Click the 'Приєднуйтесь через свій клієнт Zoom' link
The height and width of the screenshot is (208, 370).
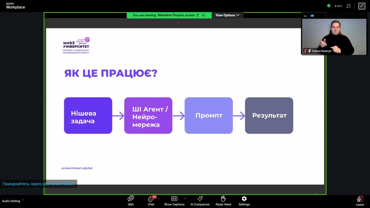pyautogui.click(x=39, y=184)
